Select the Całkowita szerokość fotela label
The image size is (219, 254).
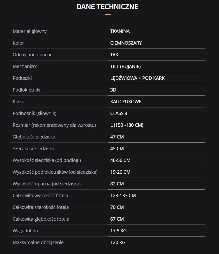click(41, 207)
